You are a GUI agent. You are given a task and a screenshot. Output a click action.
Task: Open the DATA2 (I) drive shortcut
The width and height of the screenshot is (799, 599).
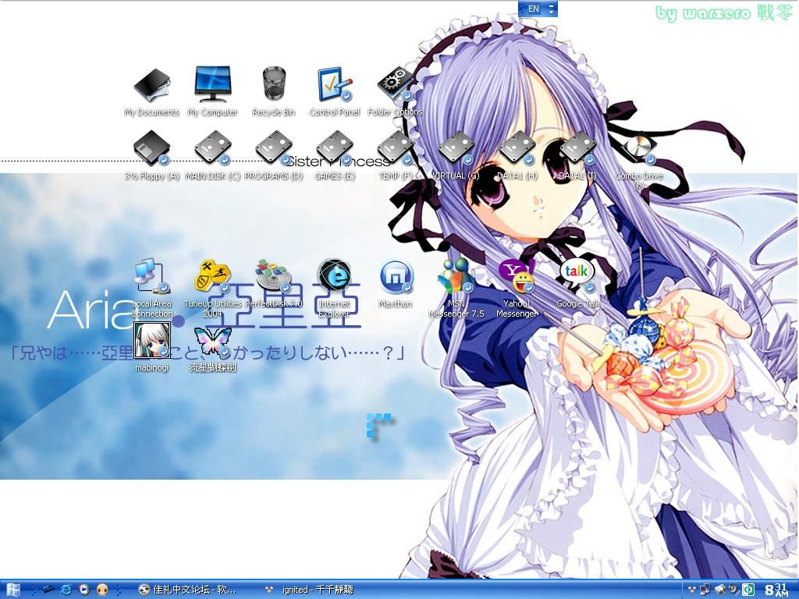(577, 156)
